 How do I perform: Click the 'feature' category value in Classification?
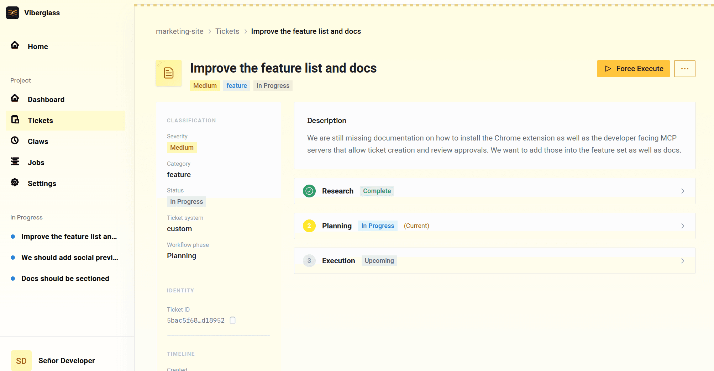[x=179, y=175]
